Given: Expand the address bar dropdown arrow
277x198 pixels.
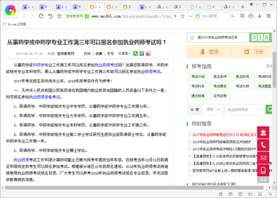Looking at the screenshot, I should [x=190, y=16].
